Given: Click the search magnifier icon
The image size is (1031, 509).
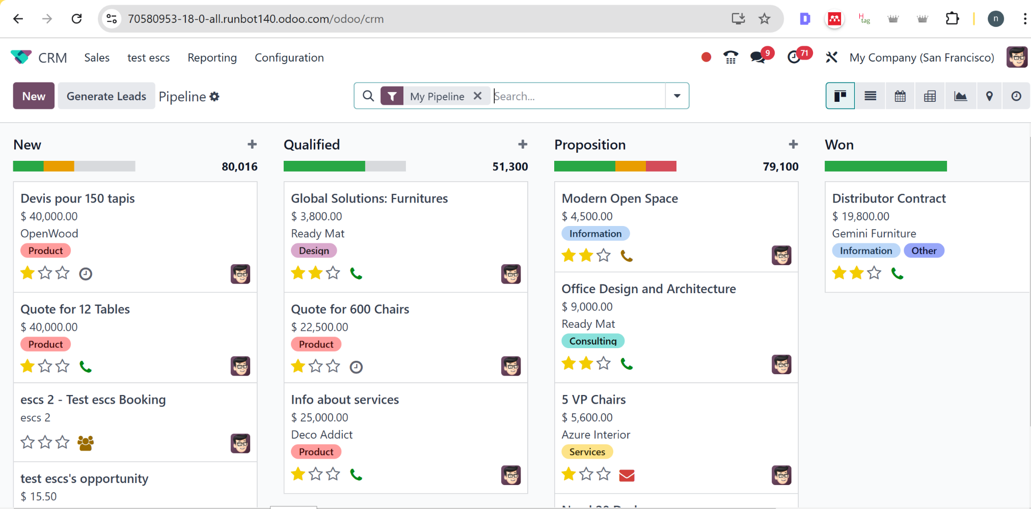Looking at the screenshot, I should coord(368,96).
